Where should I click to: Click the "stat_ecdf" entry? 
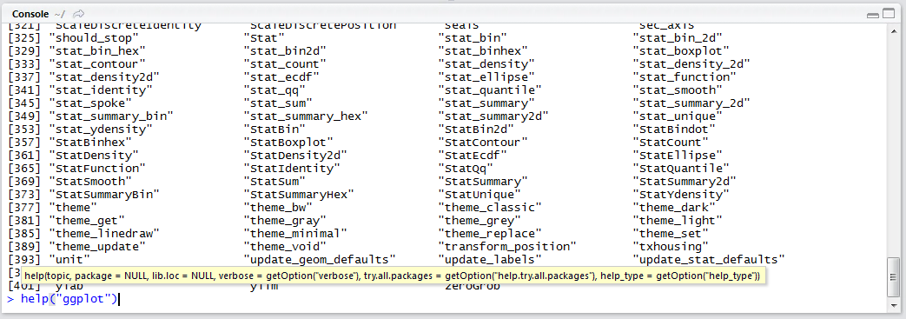click(x=281, y=76)
